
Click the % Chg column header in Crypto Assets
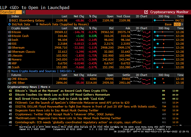point(93,28)
